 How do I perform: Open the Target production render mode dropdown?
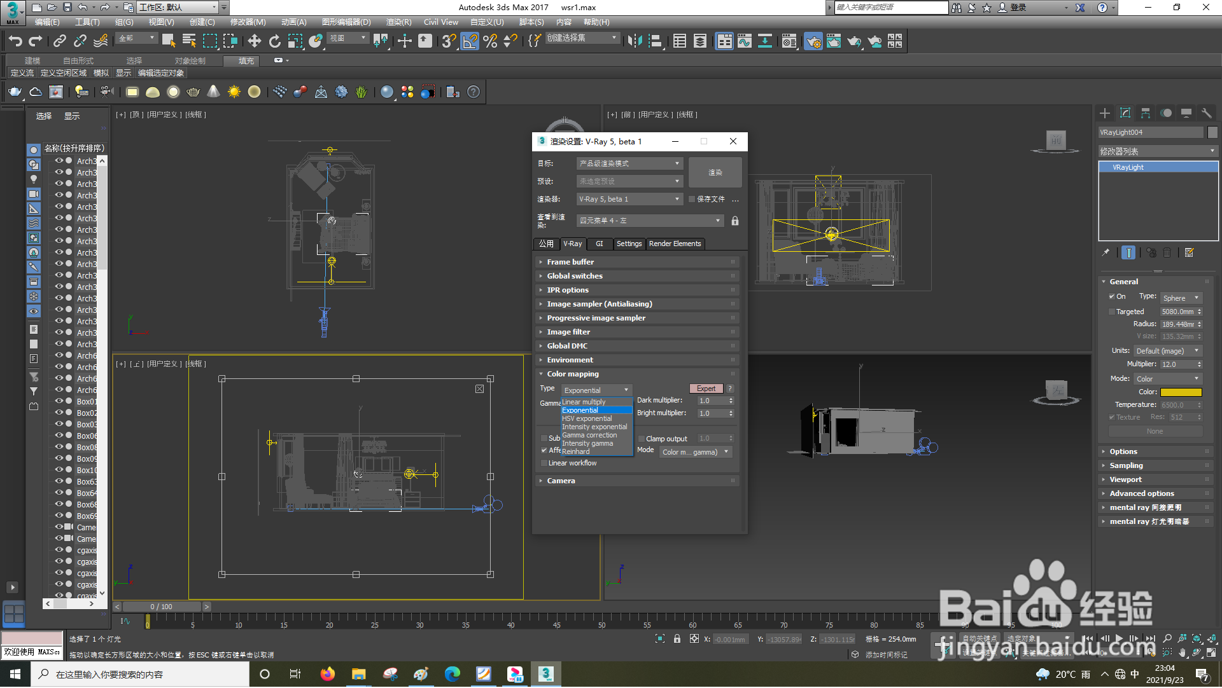point(630,163)
